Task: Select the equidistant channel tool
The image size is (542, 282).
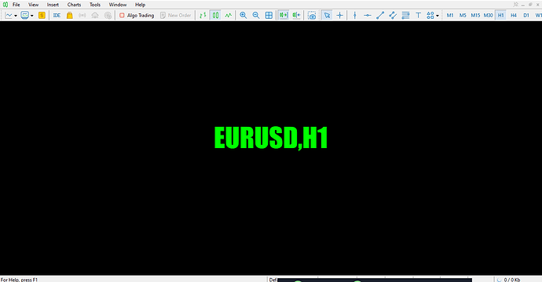Action: point(393,15)
